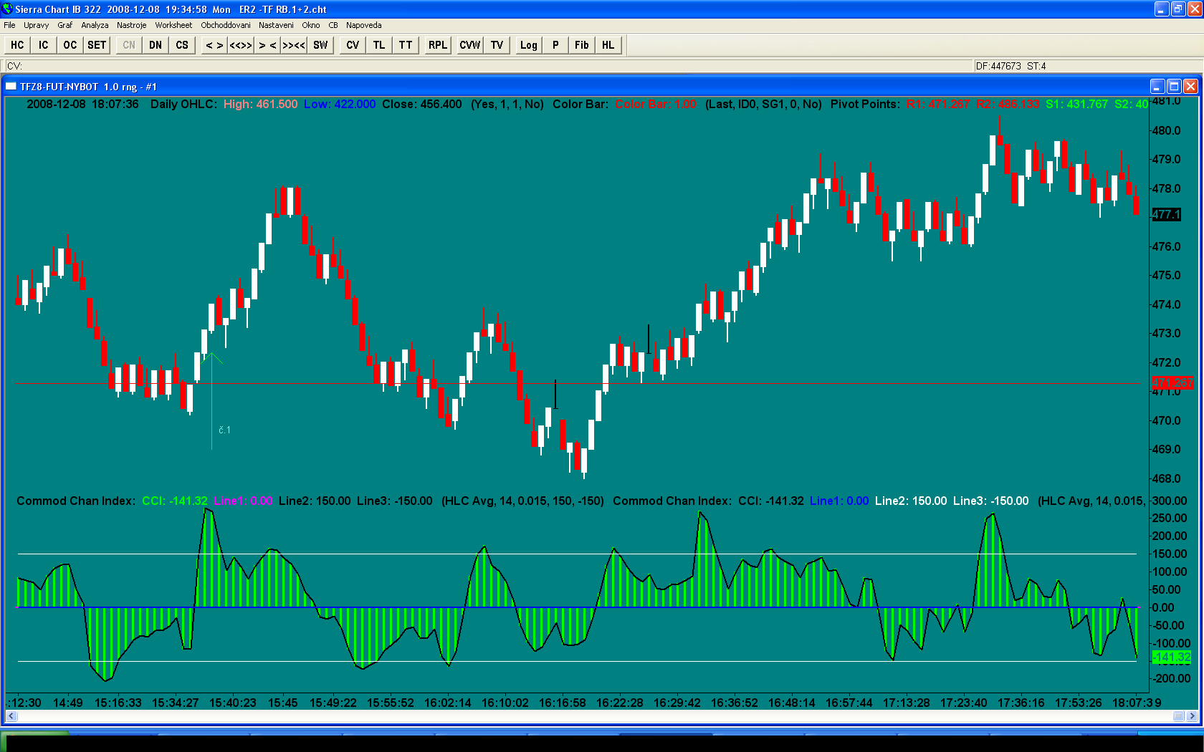Select the Fib tool button
This screenshot has height=752, width=1204.
tap(581, 45)
